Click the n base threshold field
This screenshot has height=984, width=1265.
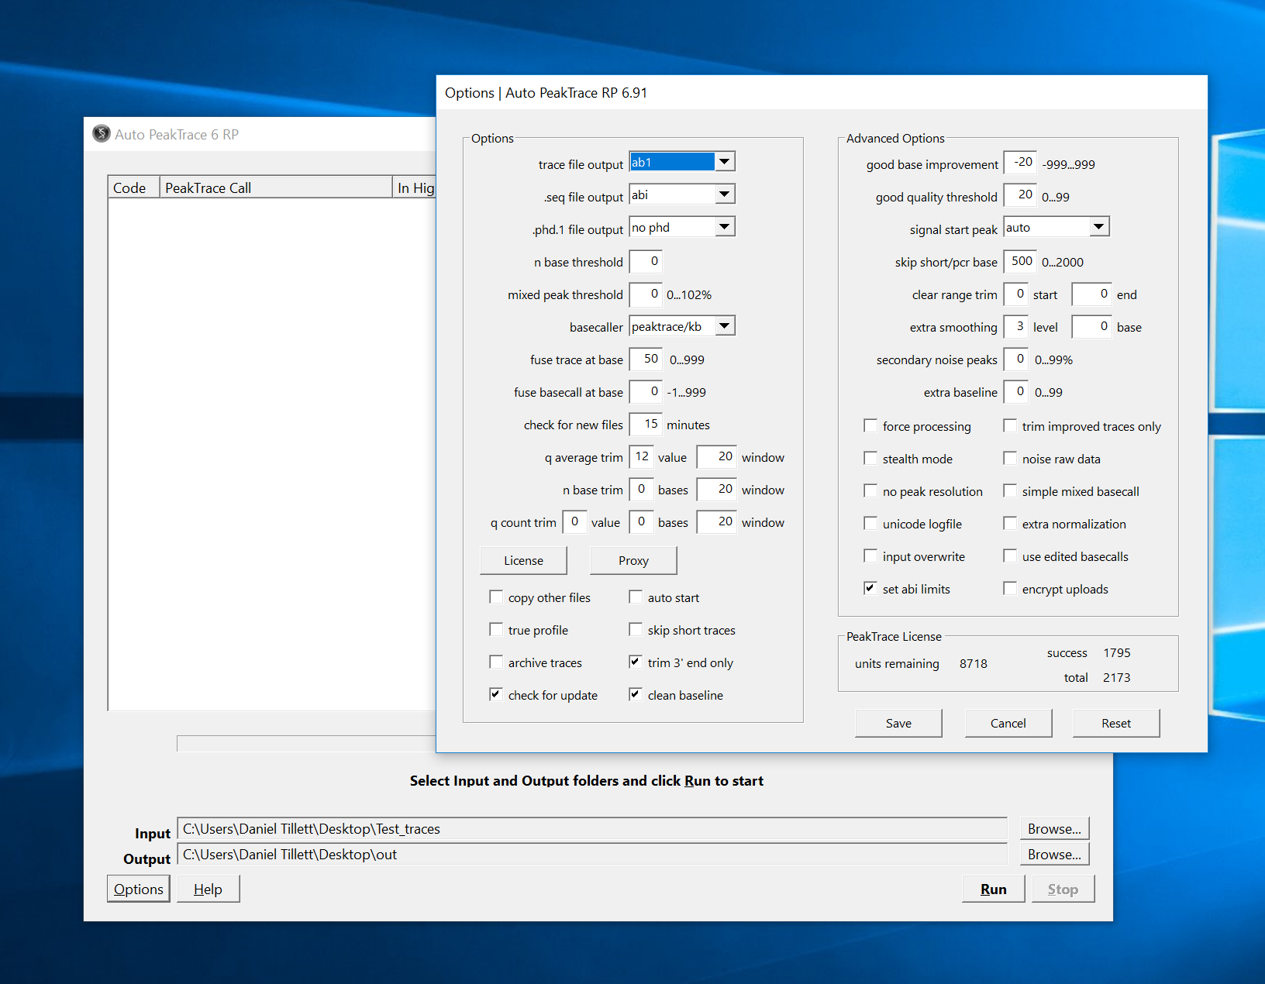point(646,261)
